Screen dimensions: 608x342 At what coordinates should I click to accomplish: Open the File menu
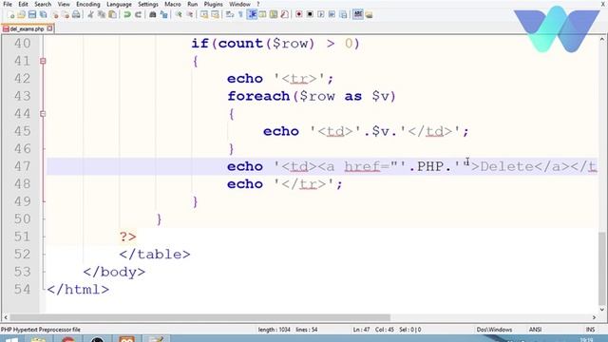(8, 4)
